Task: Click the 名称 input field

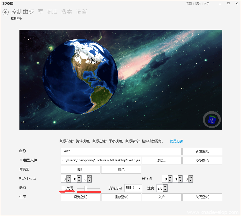Action: pos(121,151)
